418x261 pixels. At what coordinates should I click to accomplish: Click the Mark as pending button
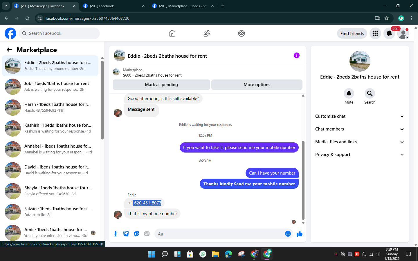(161, 85)
